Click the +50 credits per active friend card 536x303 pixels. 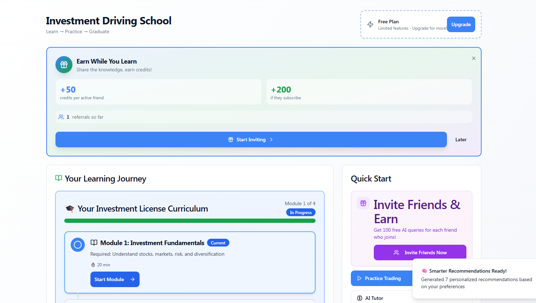[x=159, y=92]
